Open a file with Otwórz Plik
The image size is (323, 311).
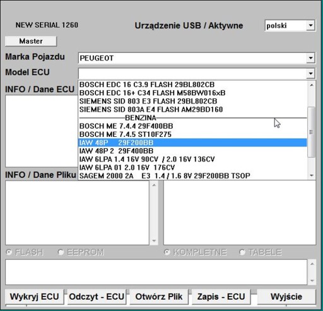[159, 296]
